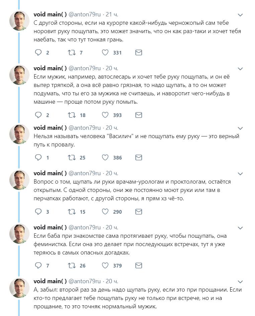The height and width of the screenshot is (316, 255).
Task: Open the chevron menu on the last tweet
Action: [x=240, y=282]
